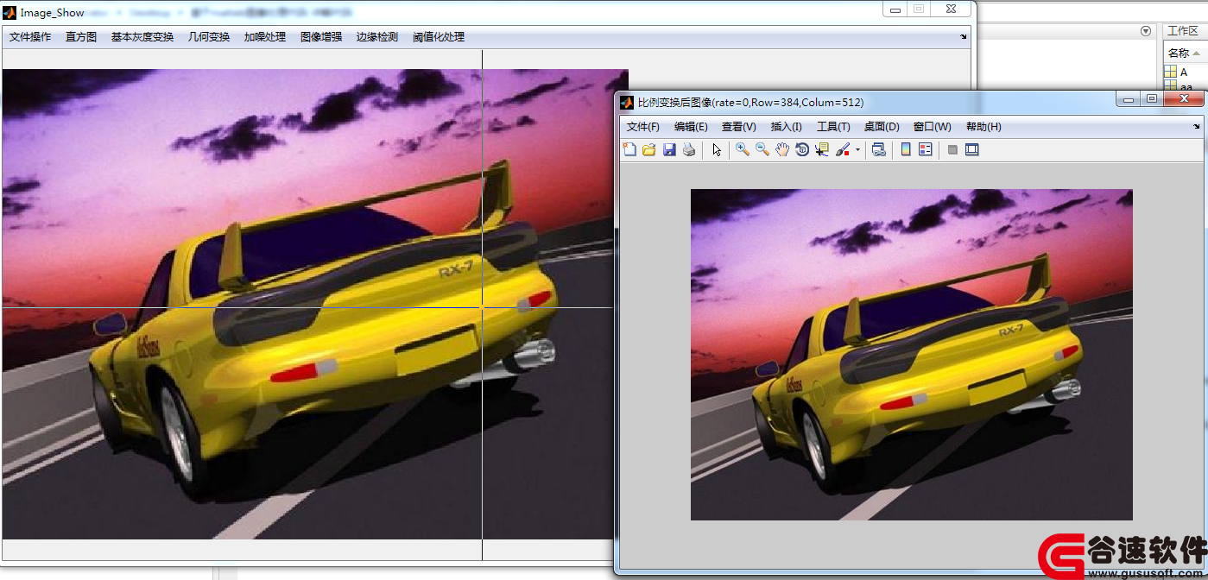Click the Open File folder icon
The width and height of the screenshot is (1208, 580).
pos(649,149)
